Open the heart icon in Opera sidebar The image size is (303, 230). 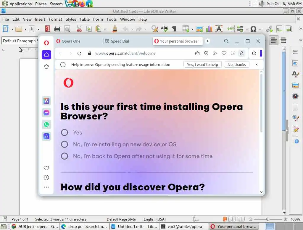coord(46,168)
